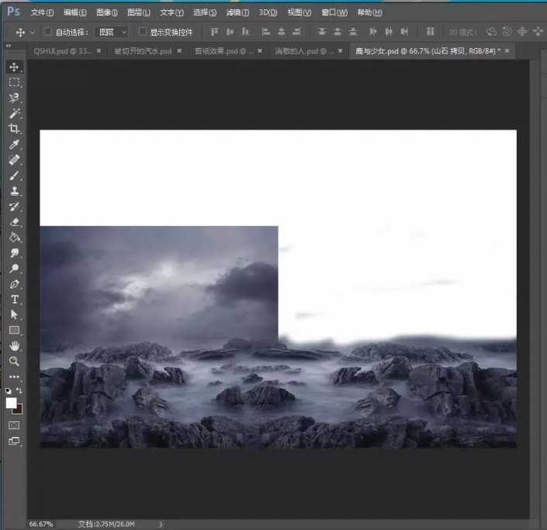
Task: Activate the Zoom tool
Action: (15, 362)
